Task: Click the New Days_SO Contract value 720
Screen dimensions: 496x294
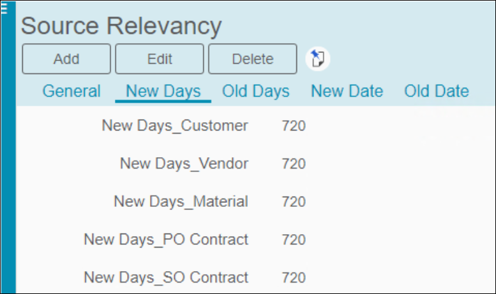Action: (x=294, y=277)
